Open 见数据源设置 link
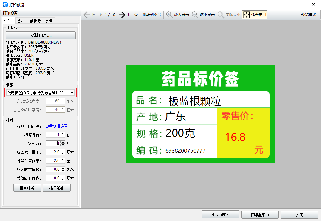 coord(56,126)
